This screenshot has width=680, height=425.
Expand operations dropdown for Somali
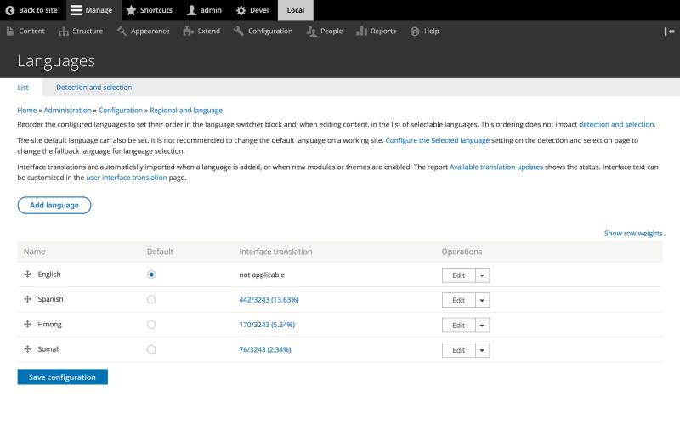pos(482,350)
